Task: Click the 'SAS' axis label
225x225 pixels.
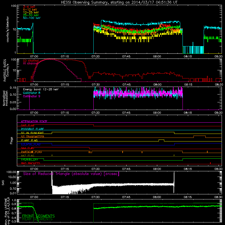Action: (x=3, y=183)
